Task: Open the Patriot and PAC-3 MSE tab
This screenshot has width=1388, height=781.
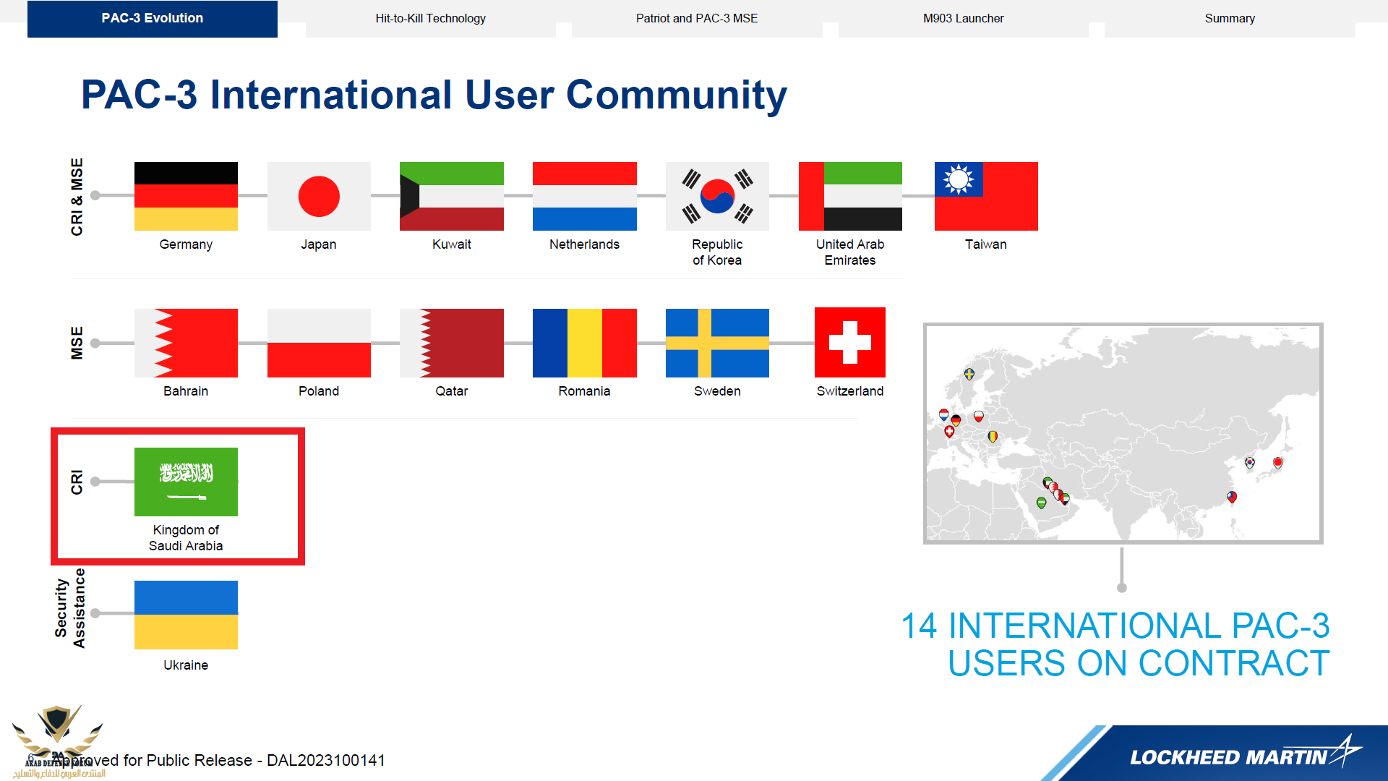Action: pos(697,19)
